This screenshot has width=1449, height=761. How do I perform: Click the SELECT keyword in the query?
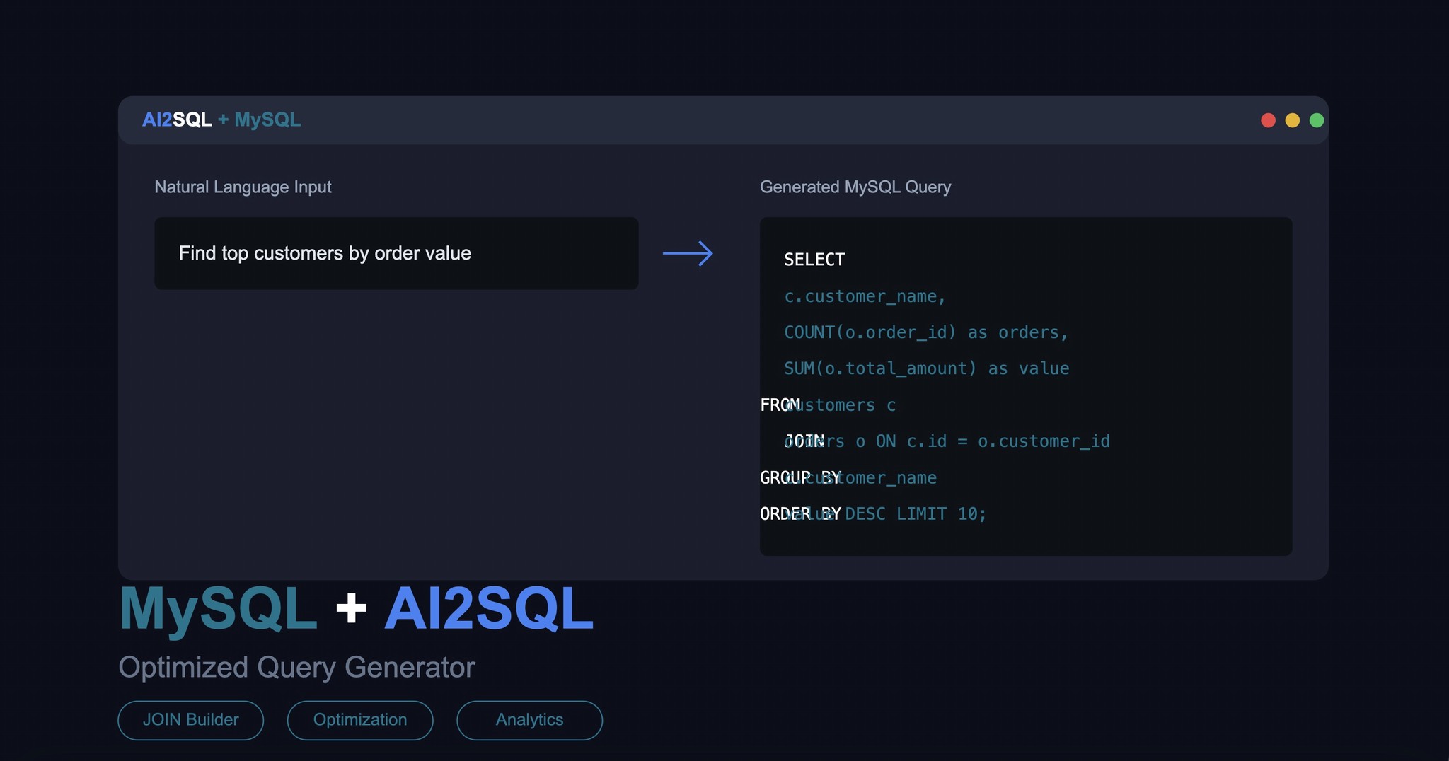(814, 260)
